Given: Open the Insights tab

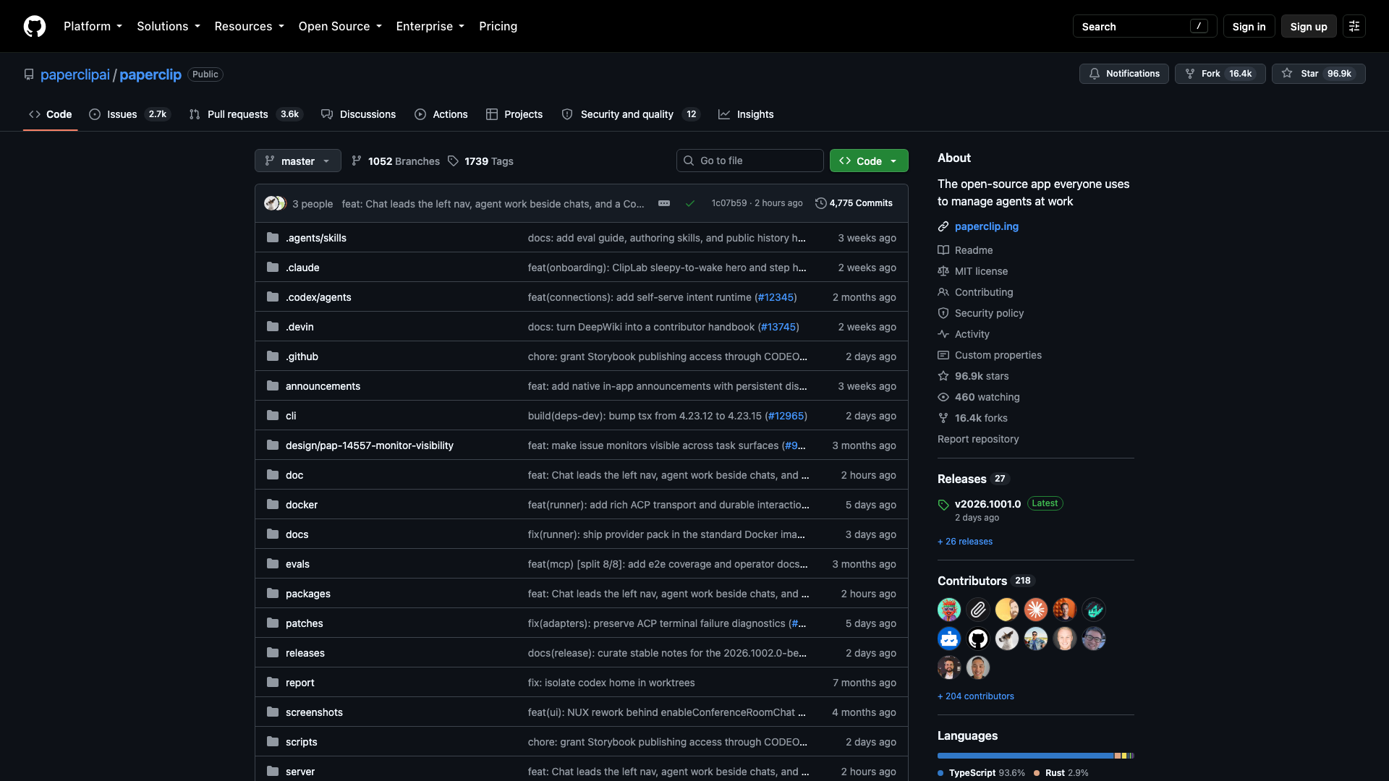Looking at the screenshot, I should (746, 114).
